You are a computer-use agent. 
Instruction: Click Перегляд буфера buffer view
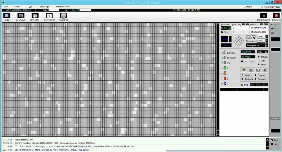pyautogui.click(x=270, y=7)
